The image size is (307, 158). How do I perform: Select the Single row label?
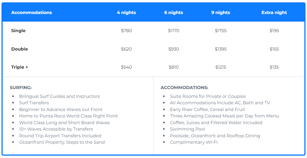click(x=18, y=31)
